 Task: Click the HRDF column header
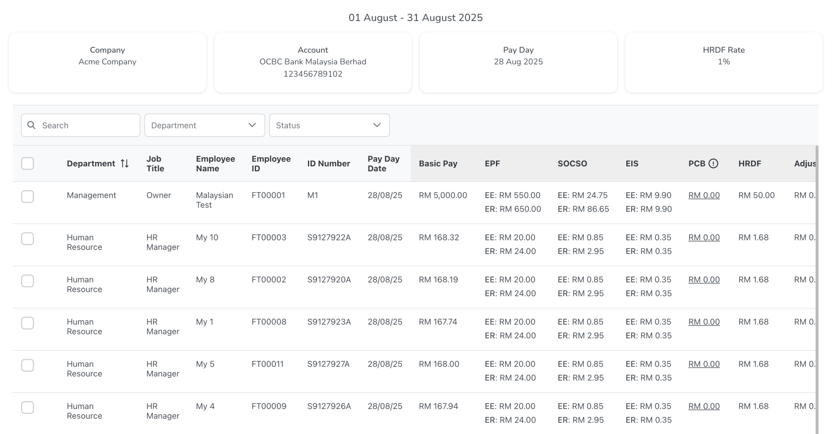750,164
